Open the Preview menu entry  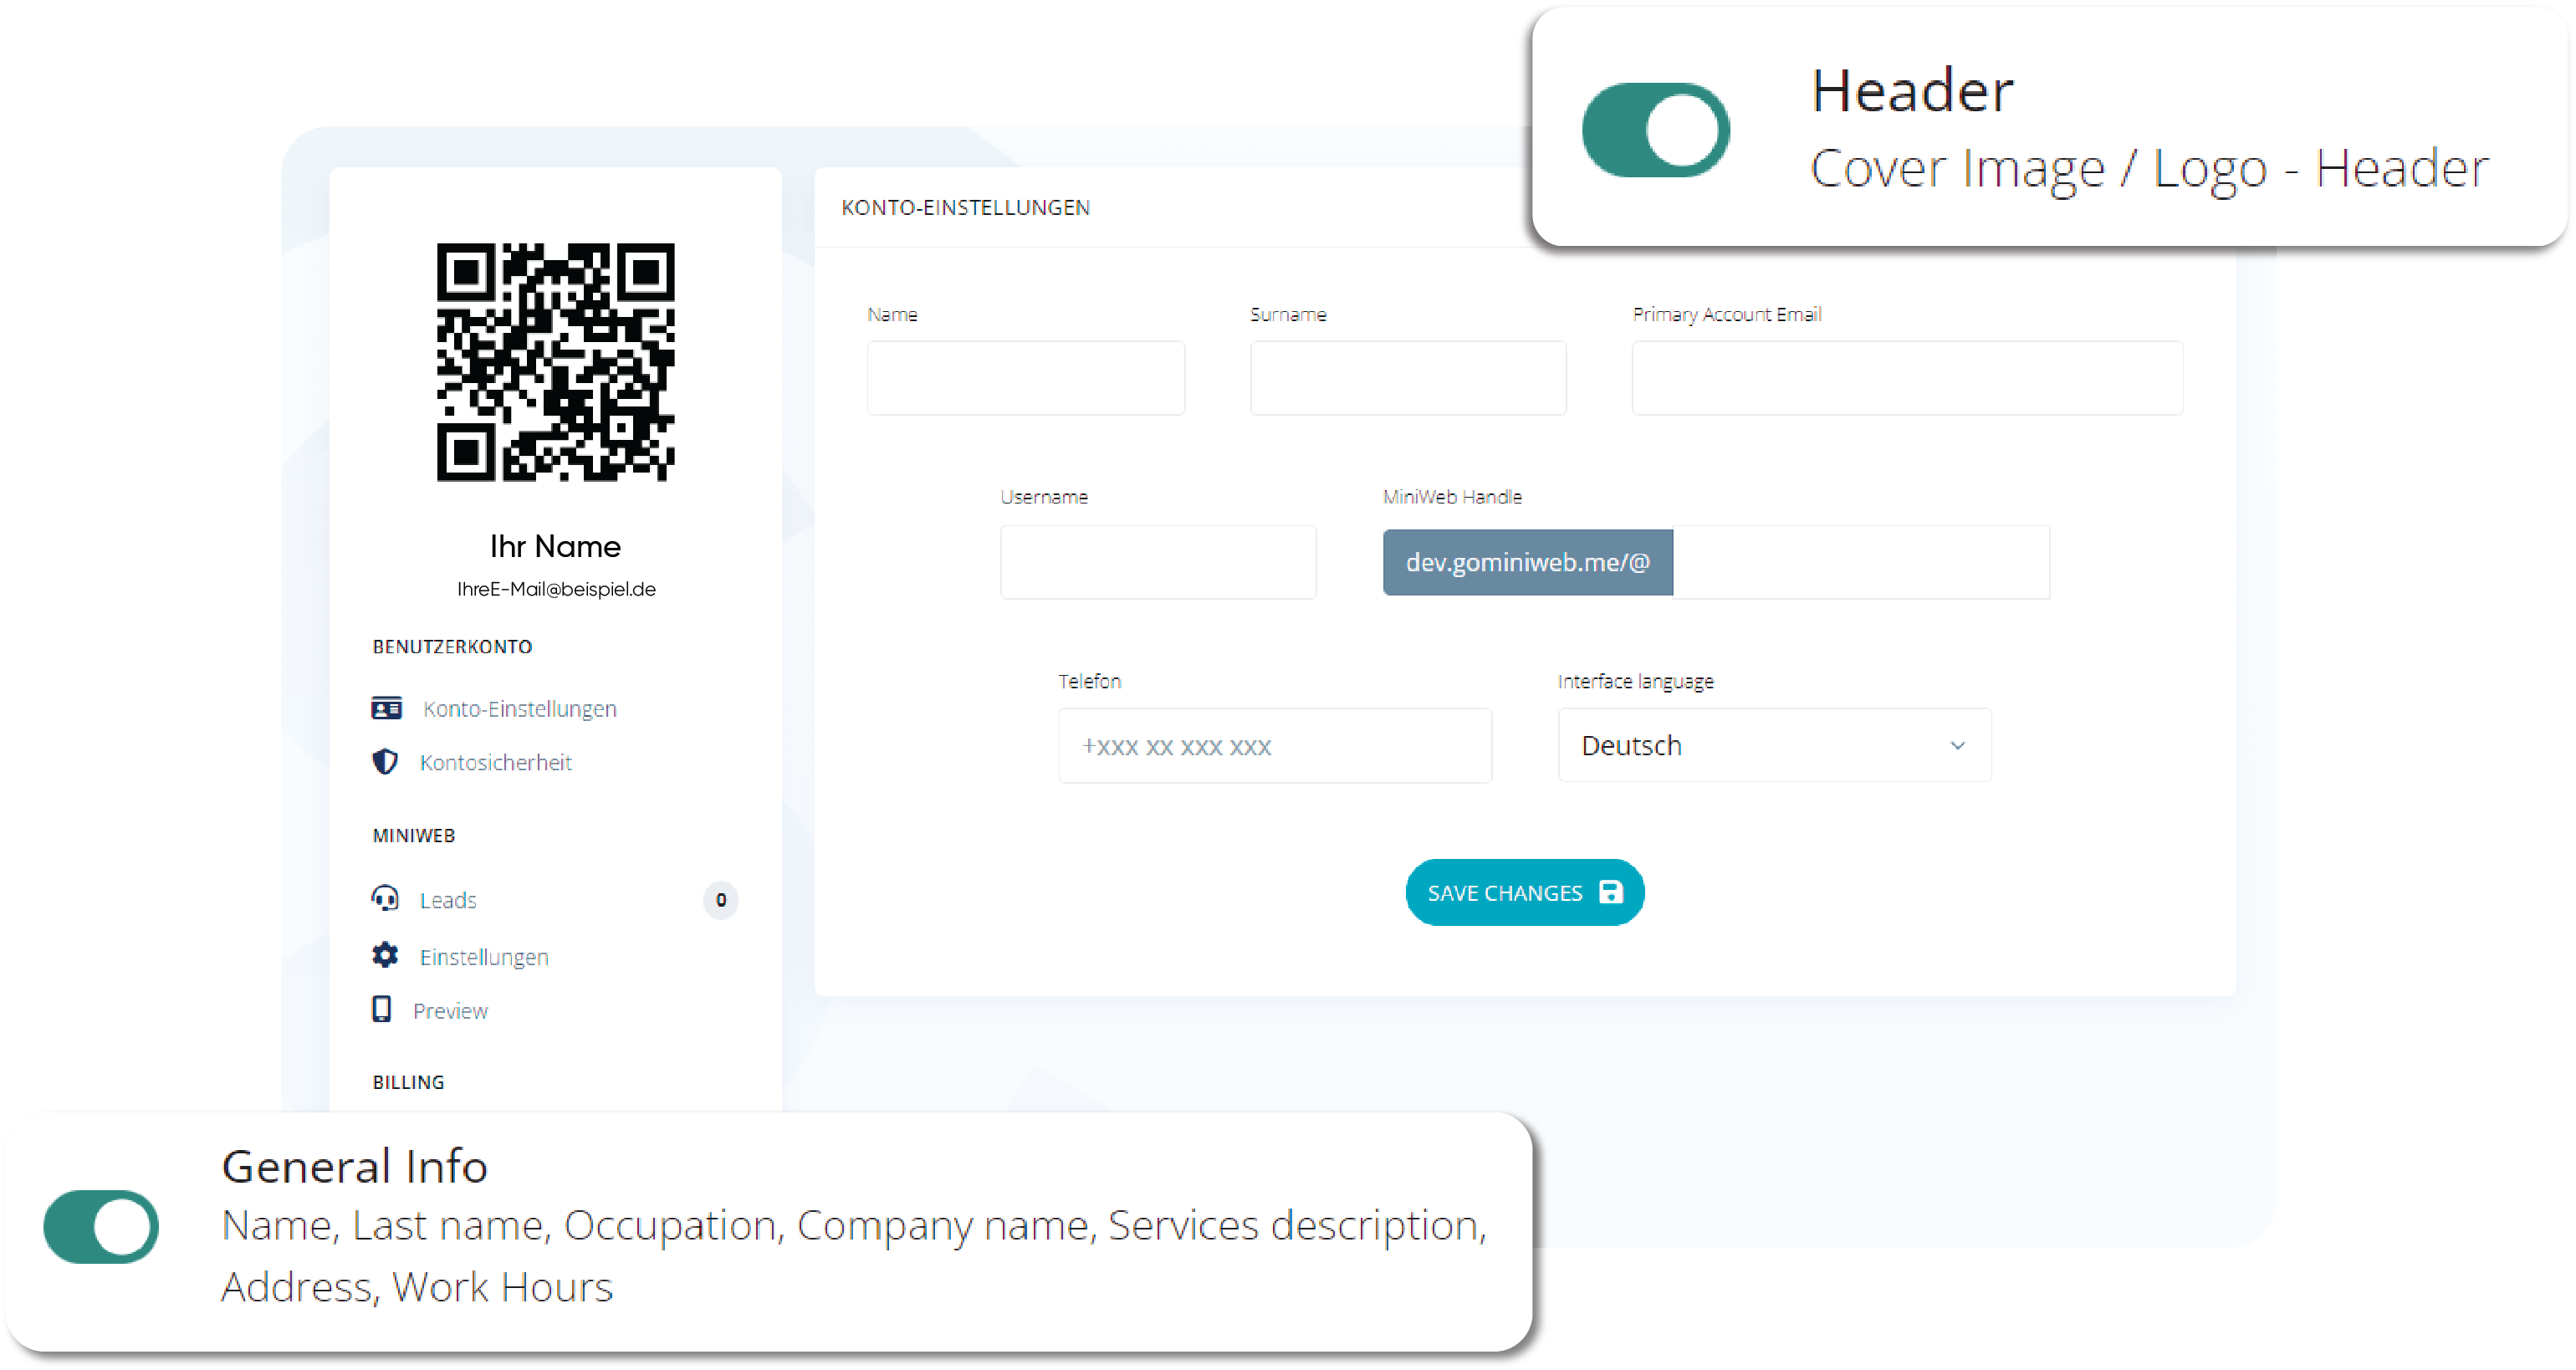[450, 1011]
